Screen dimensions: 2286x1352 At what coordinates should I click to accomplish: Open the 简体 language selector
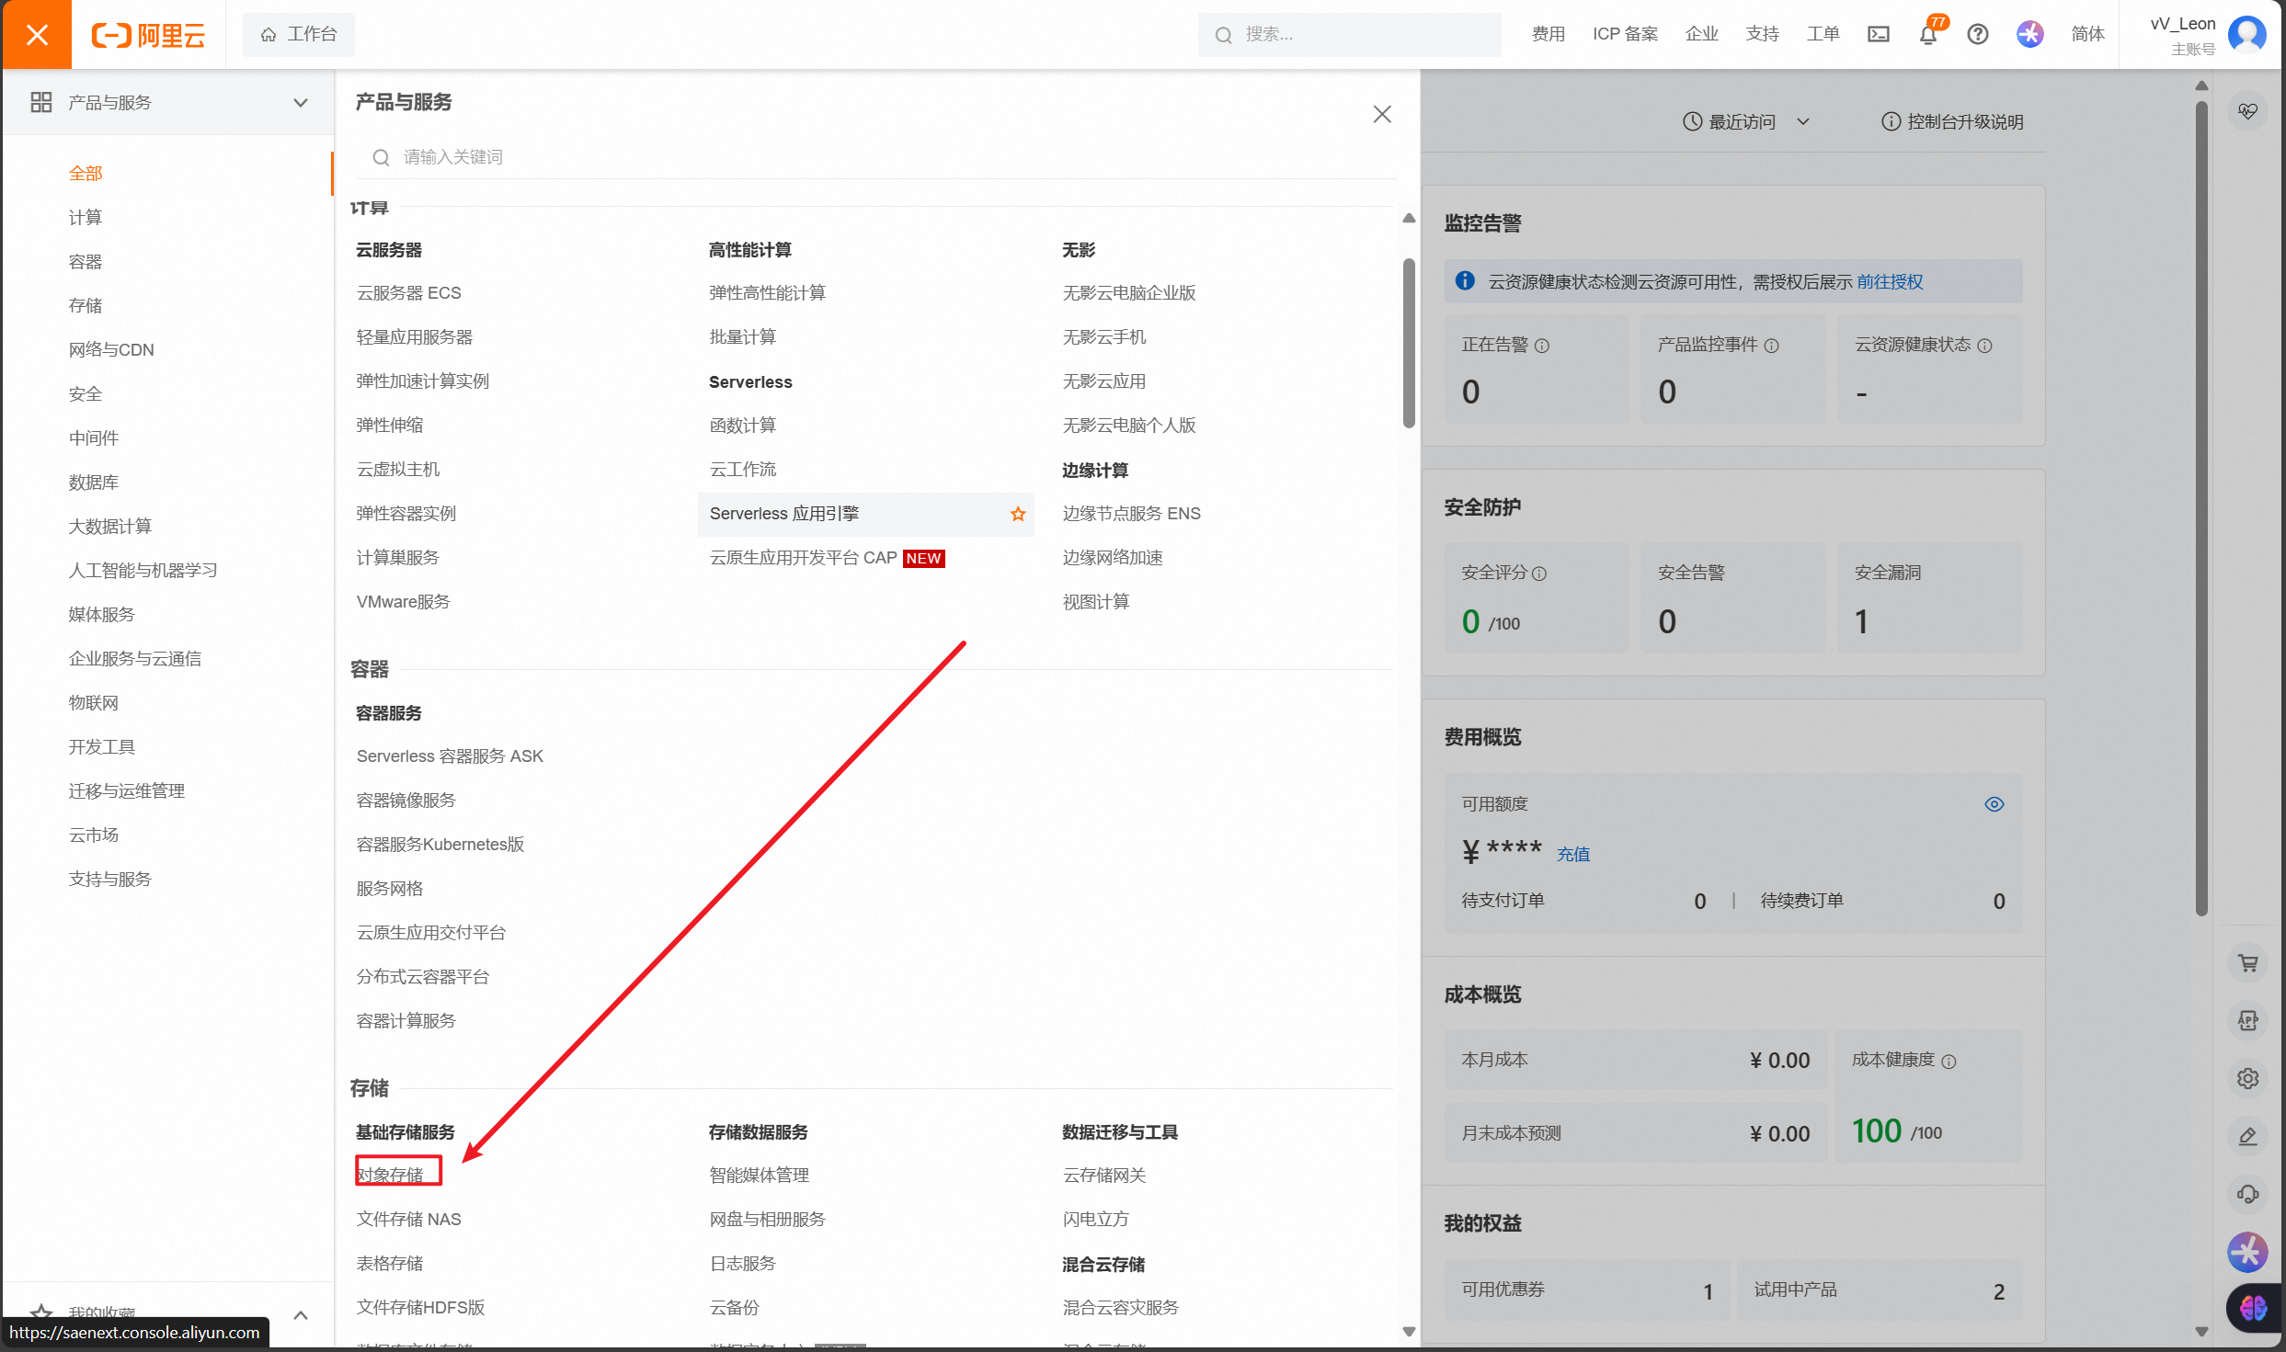point(2088,34)
